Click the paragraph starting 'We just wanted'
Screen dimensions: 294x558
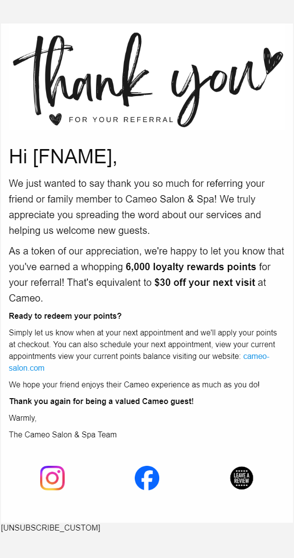137,207
